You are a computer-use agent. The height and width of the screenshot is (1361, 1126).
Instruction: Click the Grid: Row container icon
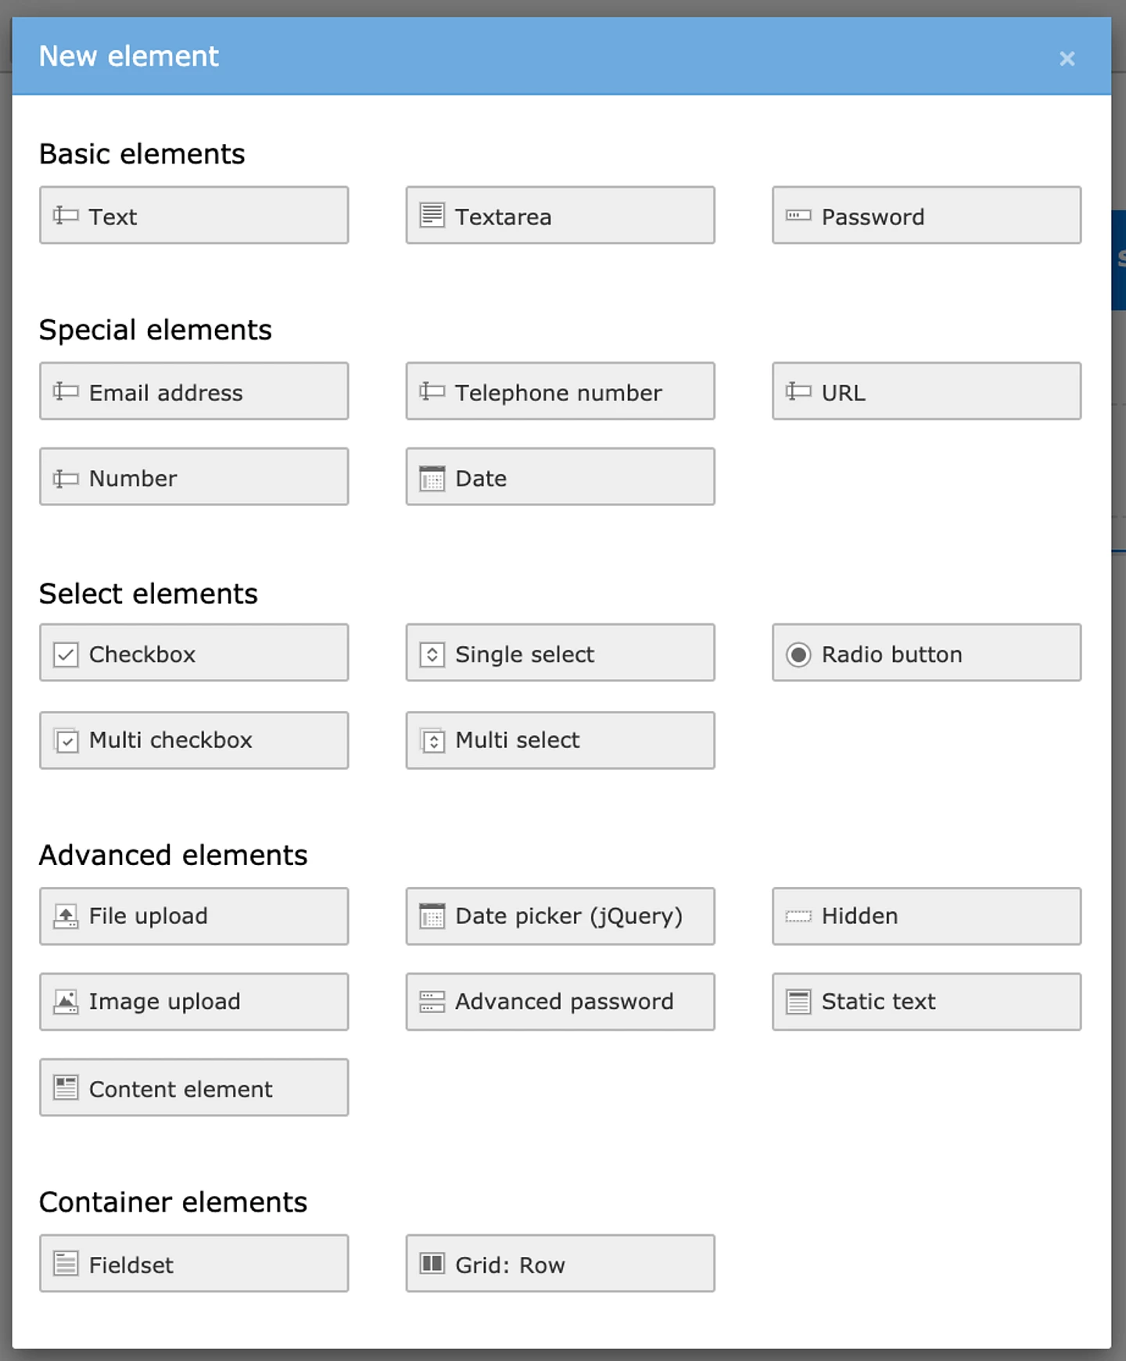point(432,1264)
